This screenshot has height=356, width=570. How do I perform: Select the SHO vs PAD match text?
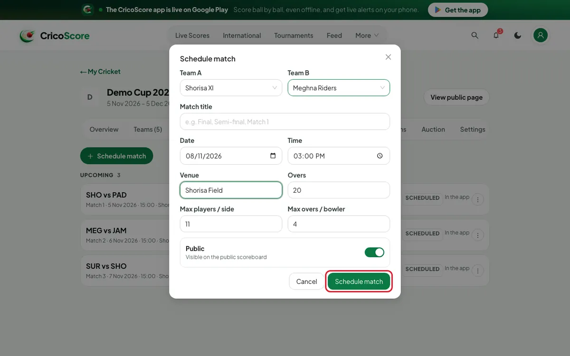tap(106, 195)
